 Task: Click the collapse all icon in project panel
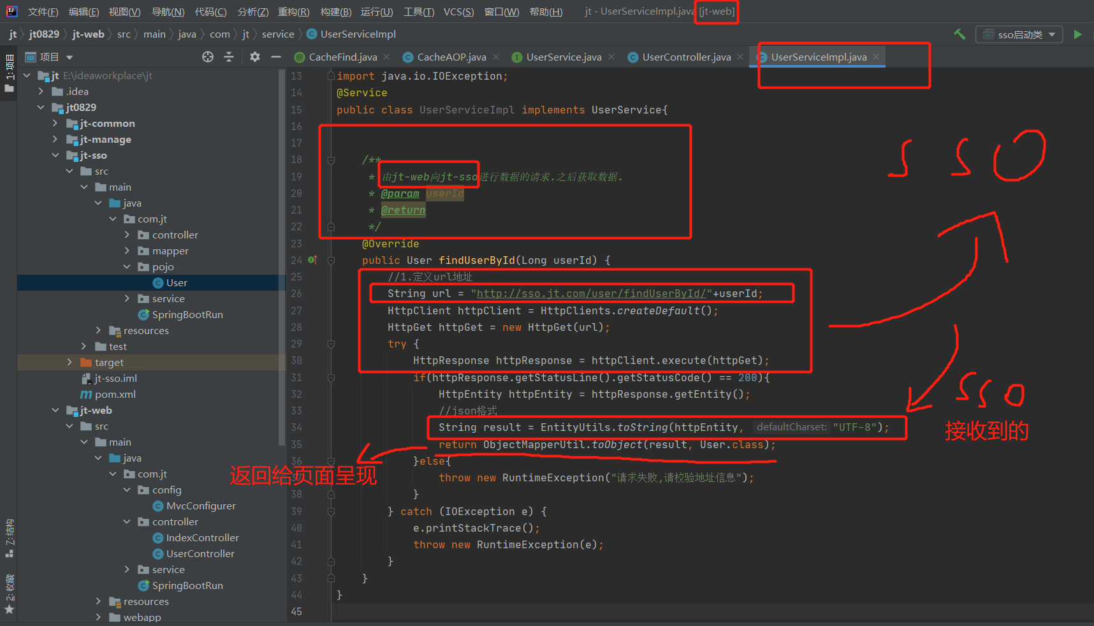tap(229, 57)
